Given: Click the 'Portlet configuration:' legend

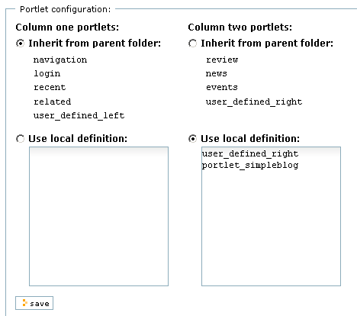Looking at the screenshot, I should (66, 9).
